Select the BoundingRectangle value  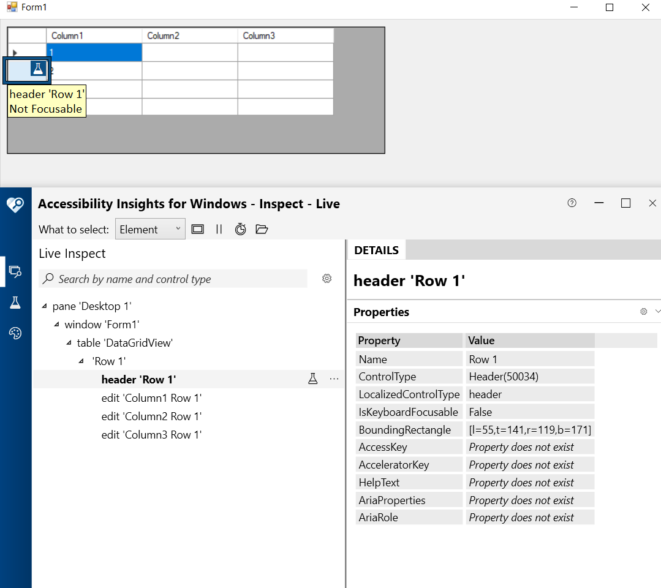[530, 429]
